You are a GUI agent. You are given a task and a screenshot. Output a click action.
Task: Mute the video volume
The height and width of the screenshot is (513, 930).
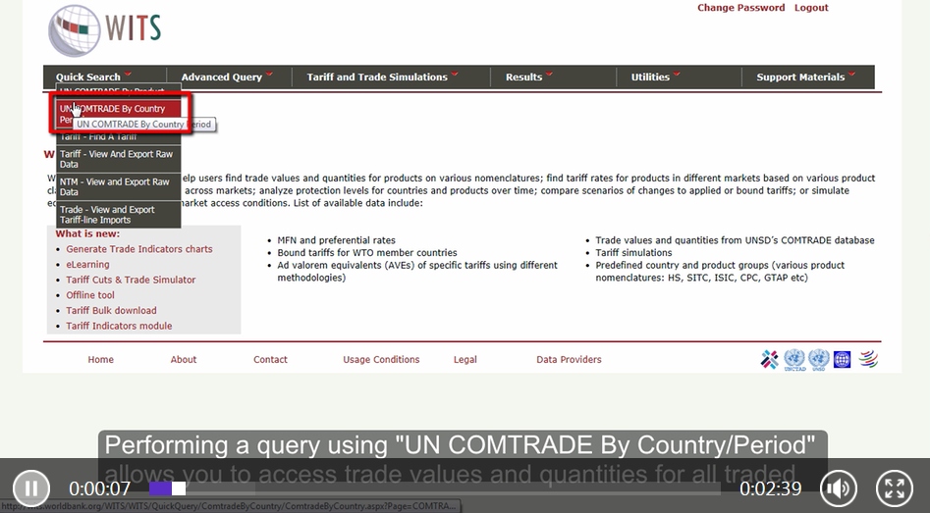[838, 487]
